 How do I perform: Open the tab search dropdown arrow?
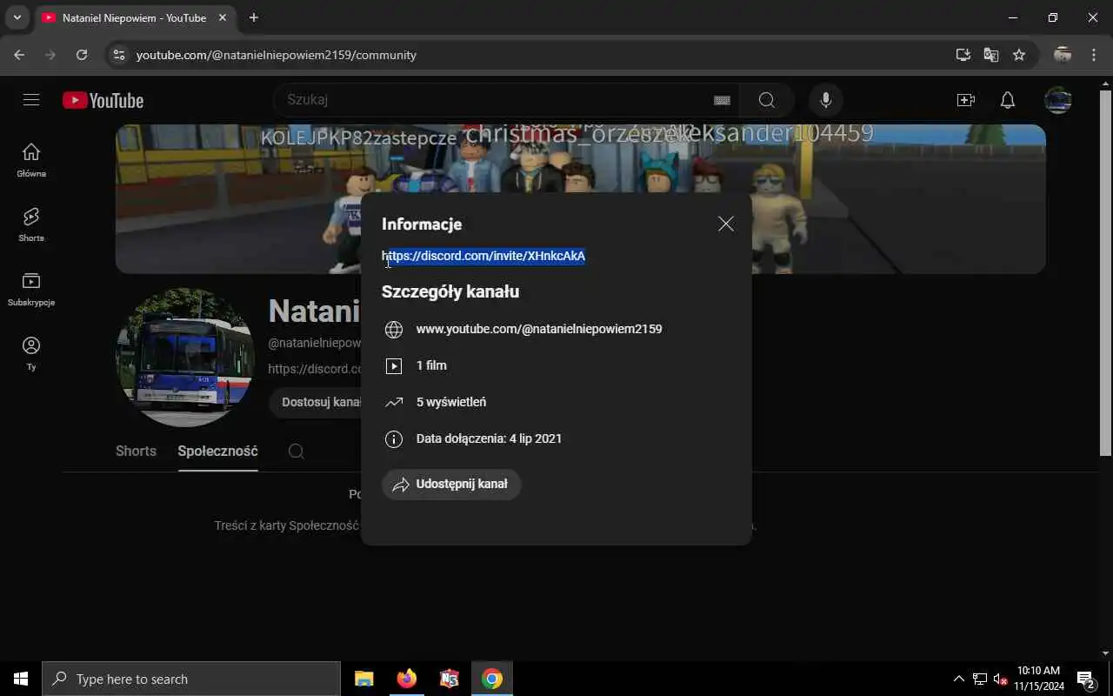[x=17, y=17]
